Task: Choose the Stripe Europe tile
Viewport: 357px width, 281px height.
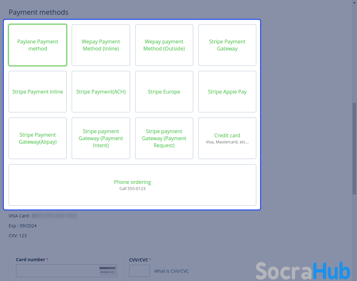Action: pyautogui.click(x=164, y=92)
